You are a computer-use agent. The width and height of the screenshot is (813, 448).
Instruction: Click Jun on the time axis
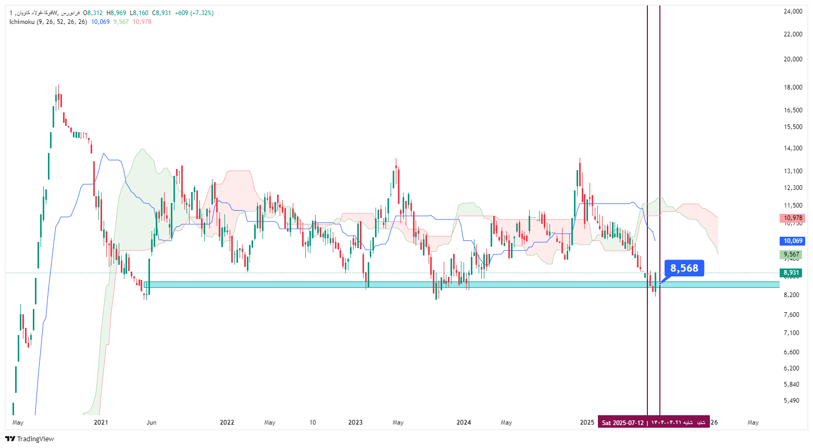[151, 423]
